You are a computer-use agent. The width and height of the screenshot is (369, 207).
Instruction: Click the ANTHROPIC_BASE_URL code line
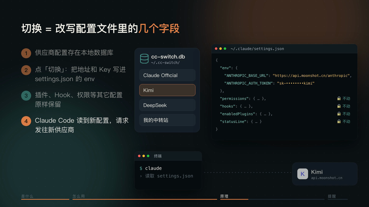(288, 75)
